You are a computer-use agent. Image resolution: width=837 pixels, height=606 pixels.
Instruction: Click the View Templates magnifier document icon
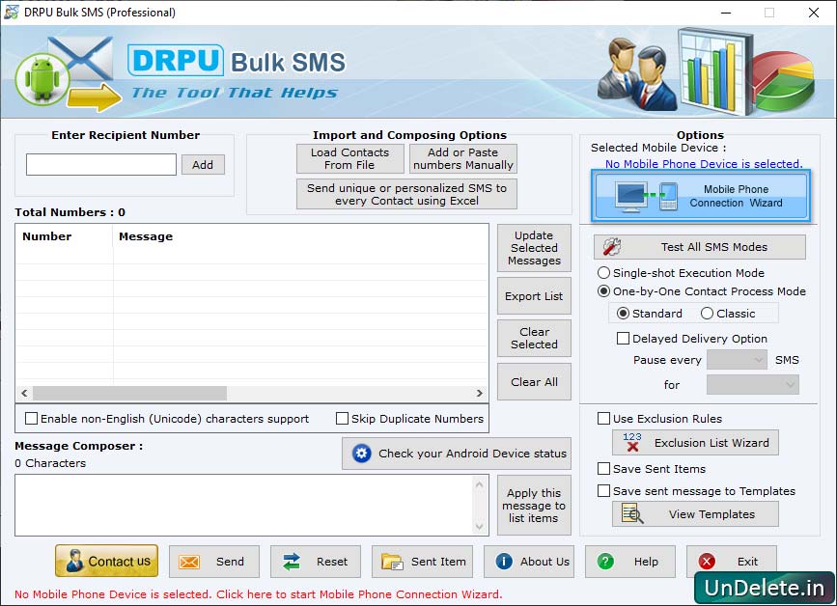pos(632,513)
